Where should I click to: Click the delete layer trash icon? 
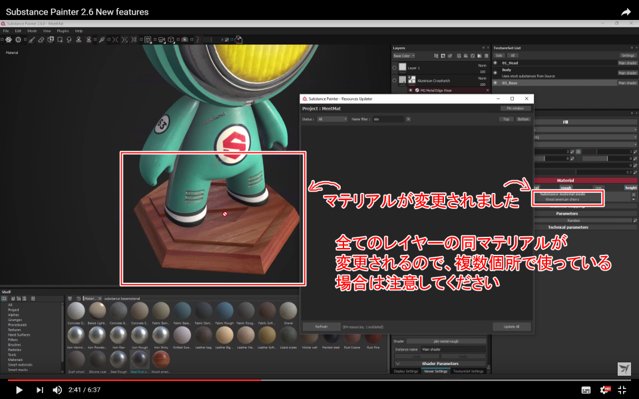(x=486, y=56)
